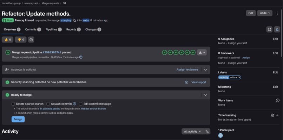
Task: Click the participant avatar
Action: [221, 135]
